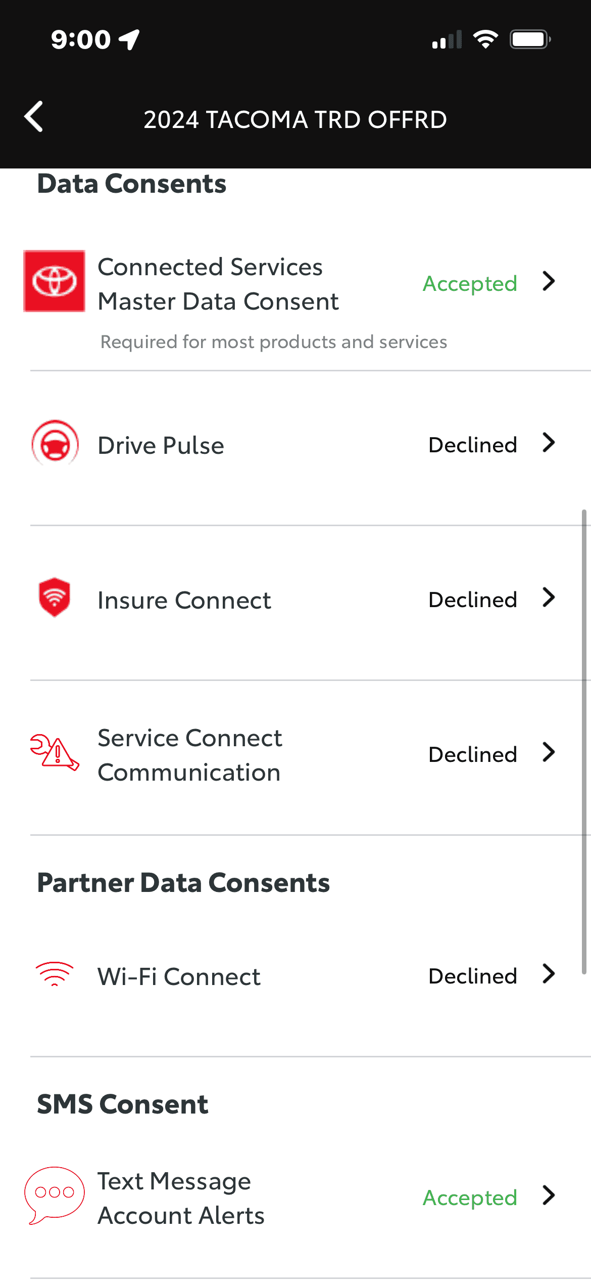Select the Insure Connect row label
The image size is (591, 1281).
click(x=184, y=601)
